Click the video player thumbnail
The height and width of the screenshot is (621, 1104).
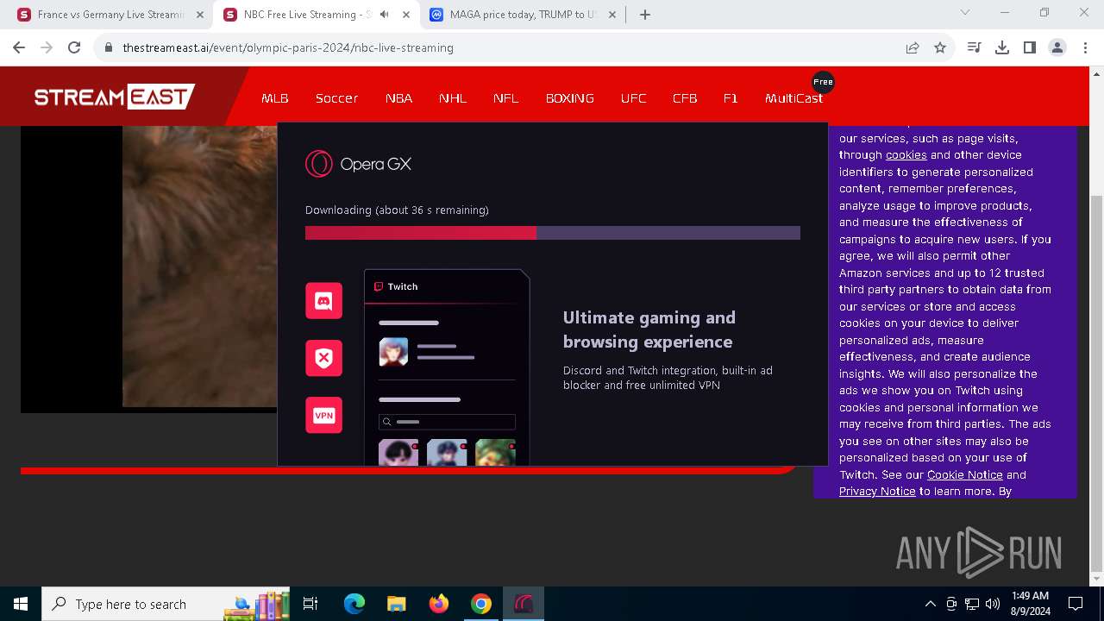(148, 267)
